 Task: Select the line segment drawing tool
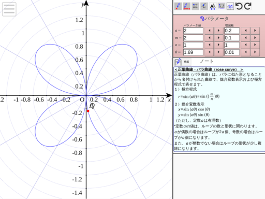click(x=187, y=6)
